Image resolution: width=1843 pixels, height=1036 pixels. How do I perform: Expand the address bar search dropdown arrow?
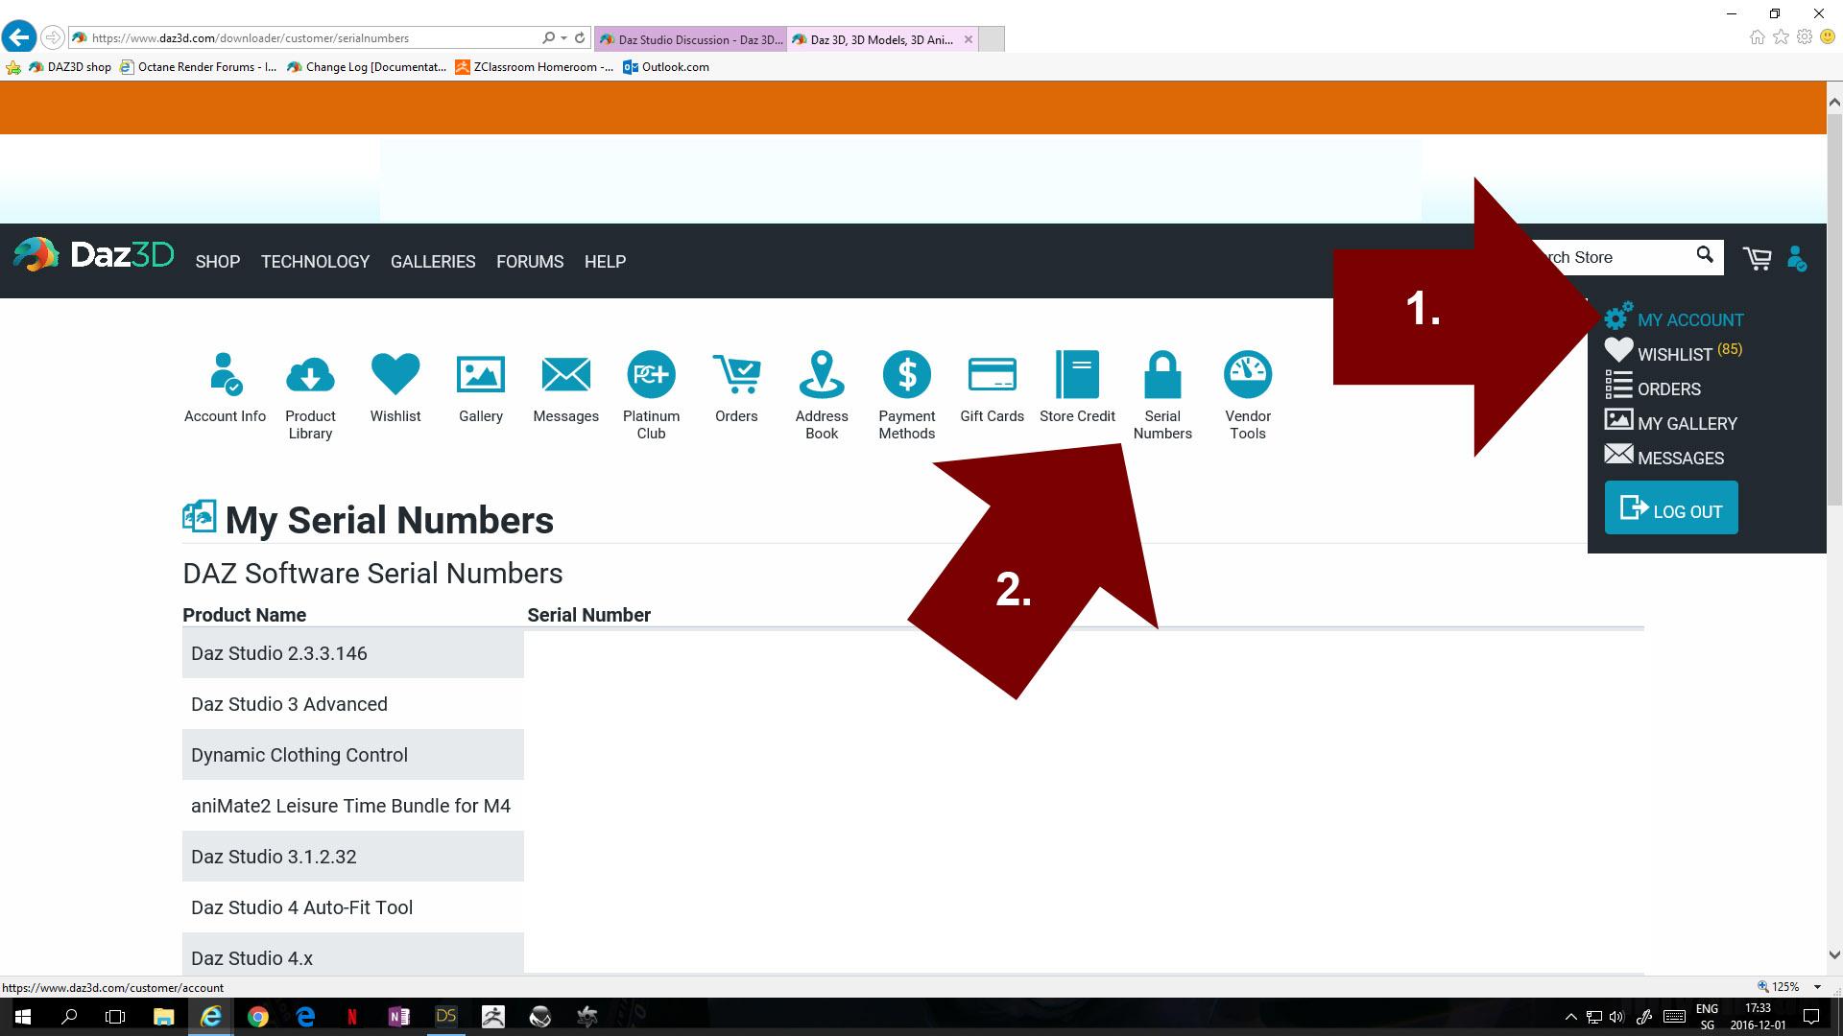tap(563, 38)
